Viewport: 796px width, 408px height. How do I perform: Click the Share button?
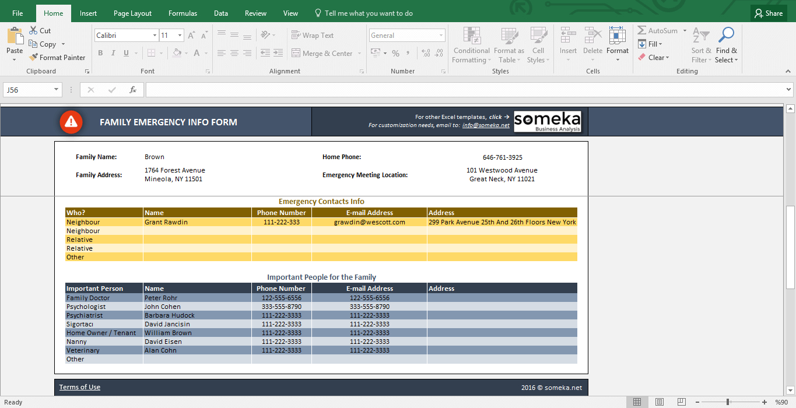[768, 12]
